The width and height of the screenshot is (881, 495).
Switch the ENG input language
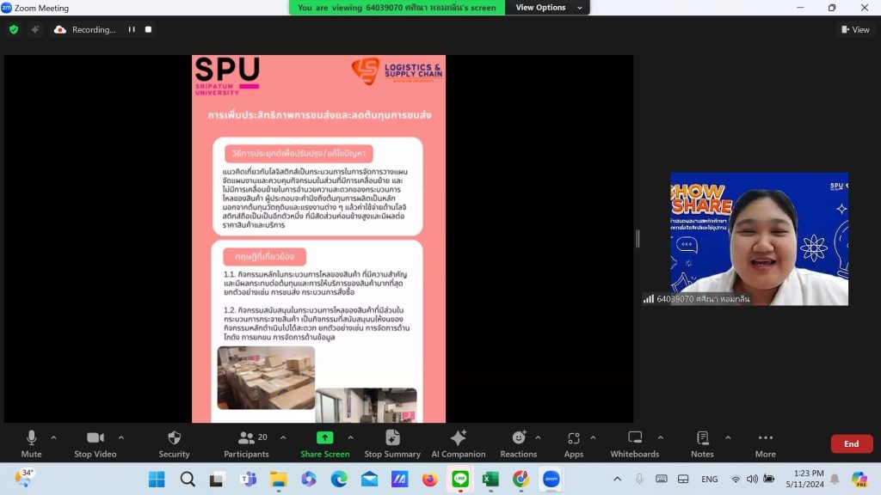pyautogui.click(x=710, y=479)
